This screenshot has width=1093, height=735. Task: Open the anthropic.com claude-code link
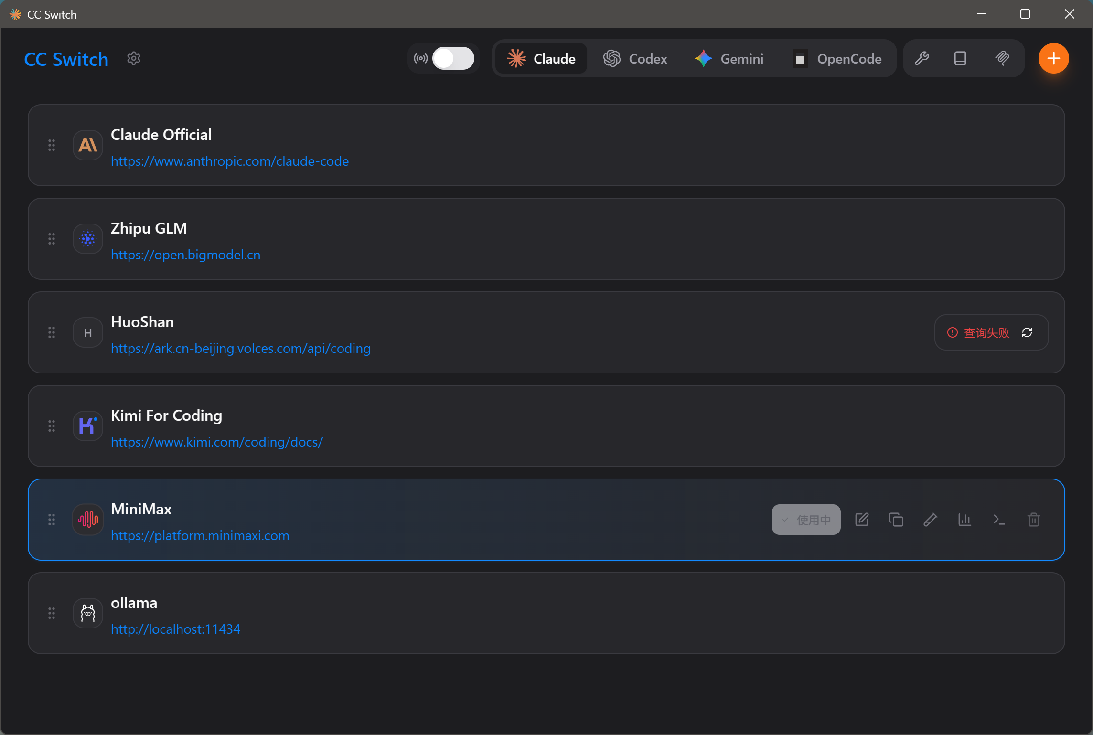click(230, 161)
